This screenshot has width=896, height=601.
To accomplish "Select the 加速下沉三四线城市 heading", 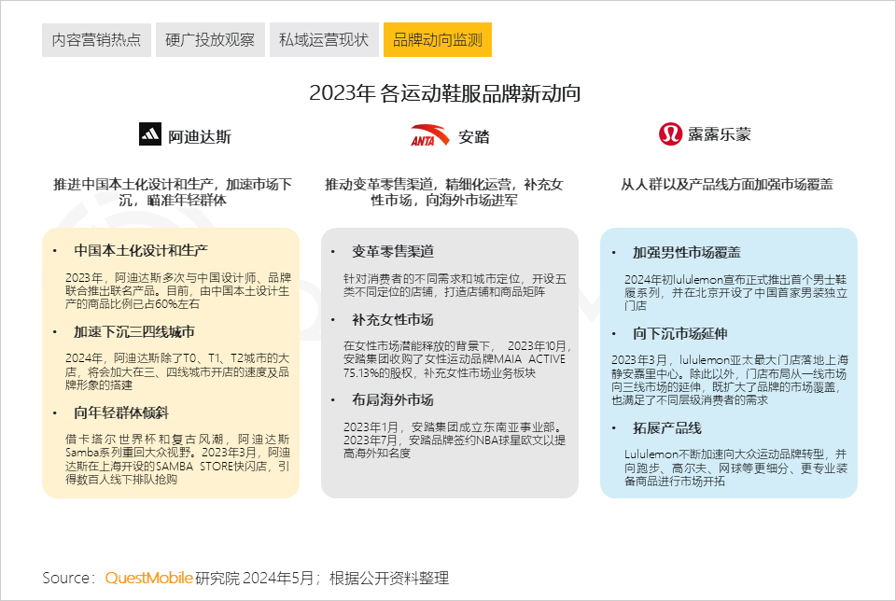I will click(134, 331).
